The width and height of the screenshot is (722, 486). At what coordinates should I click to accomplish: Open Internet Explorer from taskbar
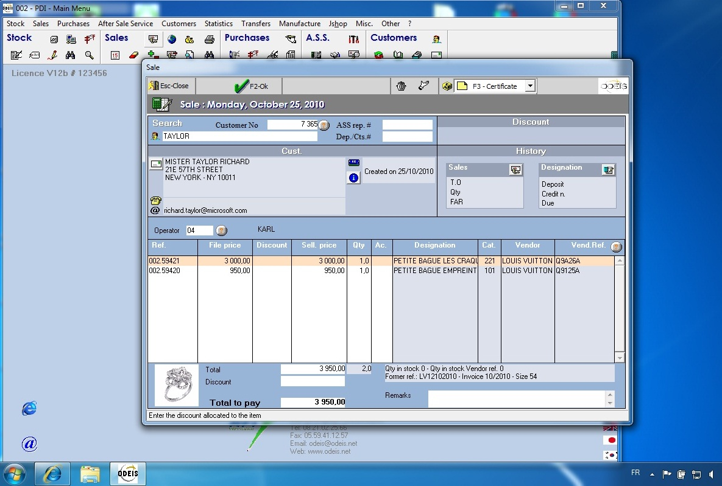coord(52,474)
